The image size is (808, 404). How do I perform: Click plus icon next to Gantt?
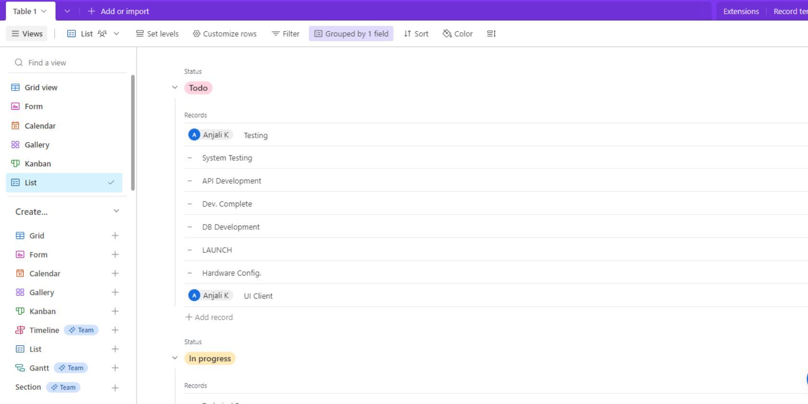(x=115, y=368)
